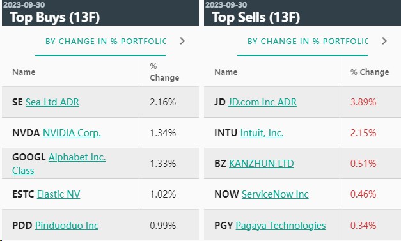Image resolution: width=401 pixels, height=241 pixels.
Task: Open the Elastic NV link
Action: tap(58, 194)
